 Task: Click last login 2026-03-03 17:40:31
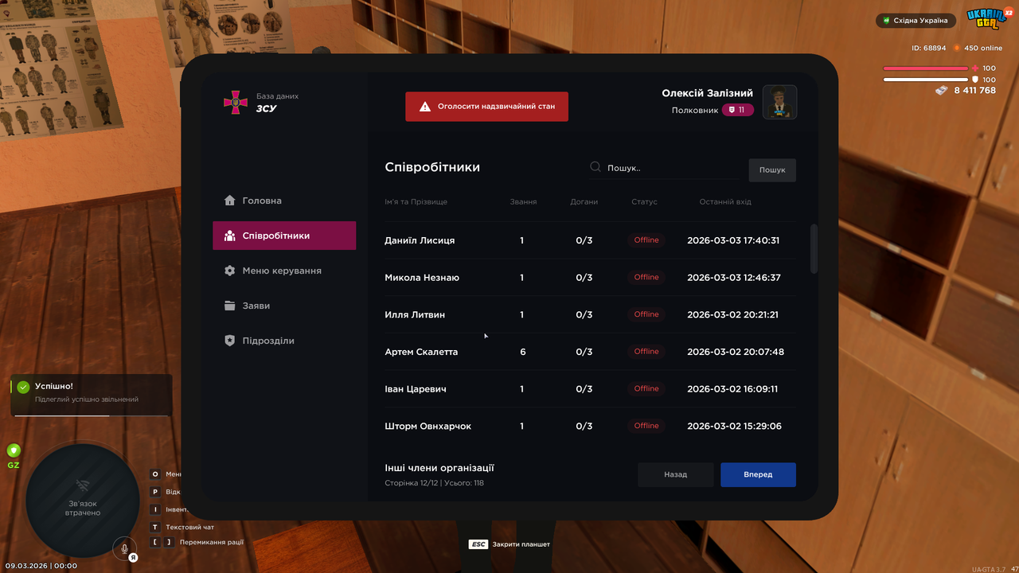coord(733,240)
